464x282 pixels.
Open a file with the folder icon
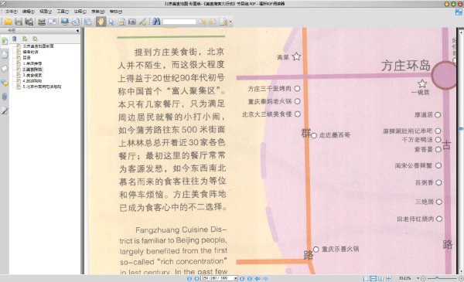(x=8, y=22)
